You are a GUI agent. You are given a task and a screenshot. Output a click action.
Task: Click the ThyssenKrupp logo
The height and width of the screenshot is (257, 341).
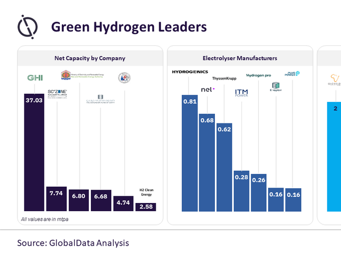224,79
